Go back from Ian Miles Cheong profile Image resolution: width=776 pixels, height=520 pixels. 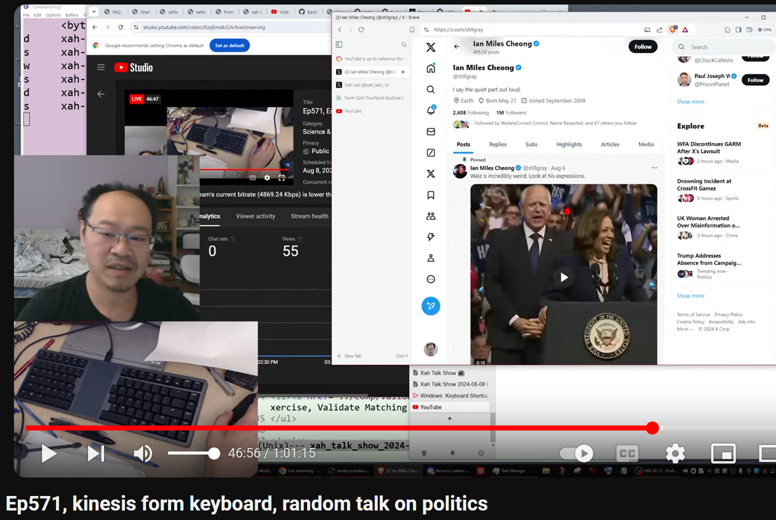457,46
